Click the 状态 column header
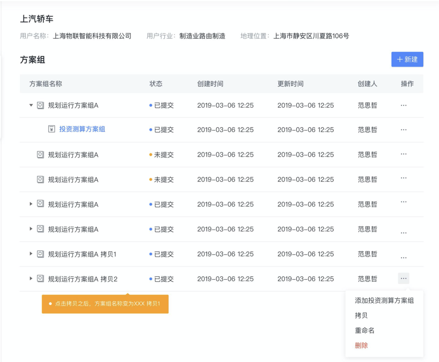Viewport: 439px width, 362px height. coord(156,84)
